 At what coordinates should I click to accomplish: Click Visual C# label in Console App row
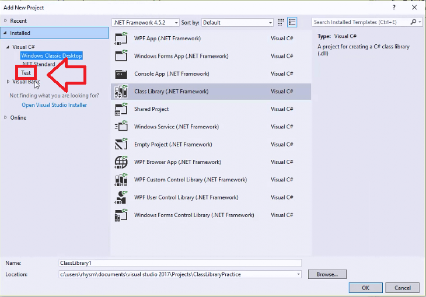click(282, 74)
